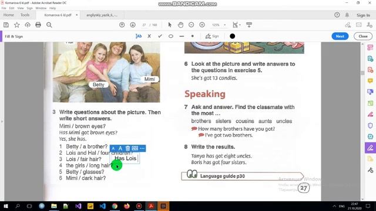Change field type icon in text popup
This screenshot has height=211, width=376.
pos(135,148)
